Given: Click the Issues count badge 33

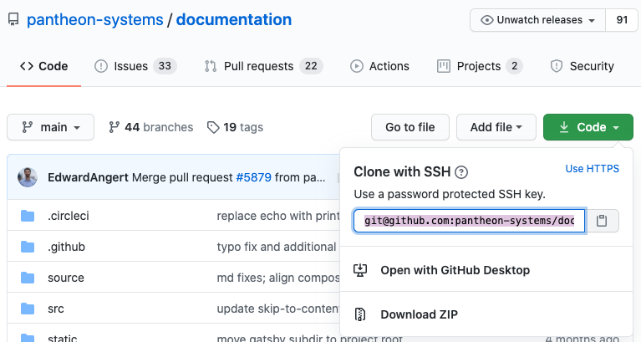Looking at the screenshot, I should pos(165,66).
